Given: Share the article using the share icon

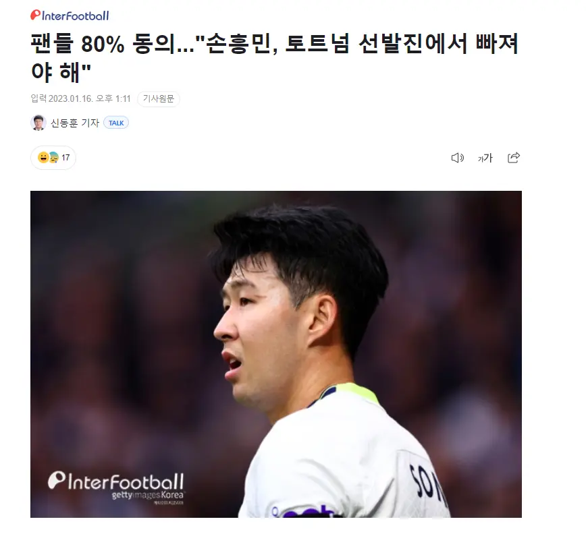Looking at the screenshot, I should [514, 158].
